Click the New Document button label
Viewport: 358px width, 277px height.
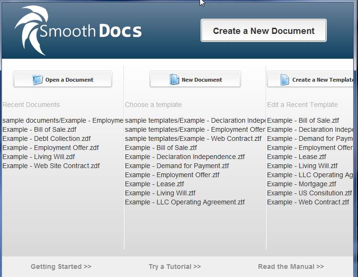(x=202, y=80)
